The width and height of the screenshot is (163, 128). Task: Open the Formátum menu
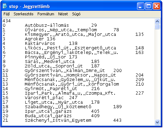[46, 14]
